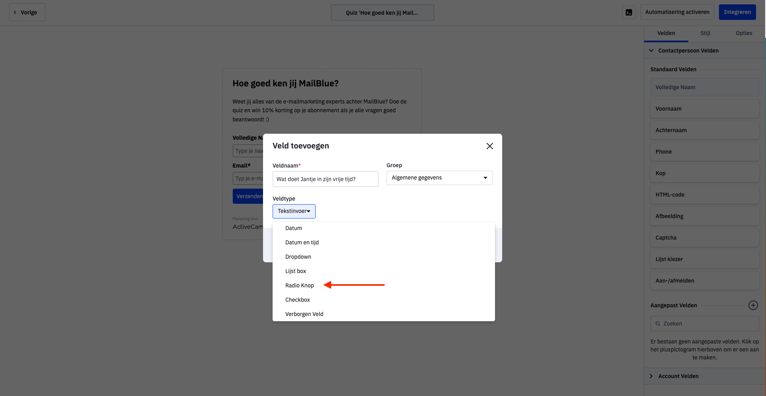Click the search magnifier in Zoeken field
Viewport: 766px width, 396px height.
coord(658,324)
